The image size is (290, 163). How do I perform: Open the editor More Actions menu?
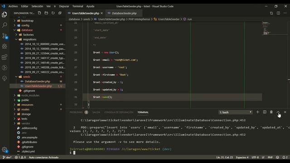click(285, 13)
